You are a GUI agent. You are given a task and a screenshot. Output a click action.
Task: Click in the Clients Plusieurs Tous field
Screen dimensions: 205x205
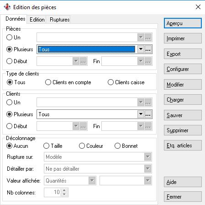[87, 114]
